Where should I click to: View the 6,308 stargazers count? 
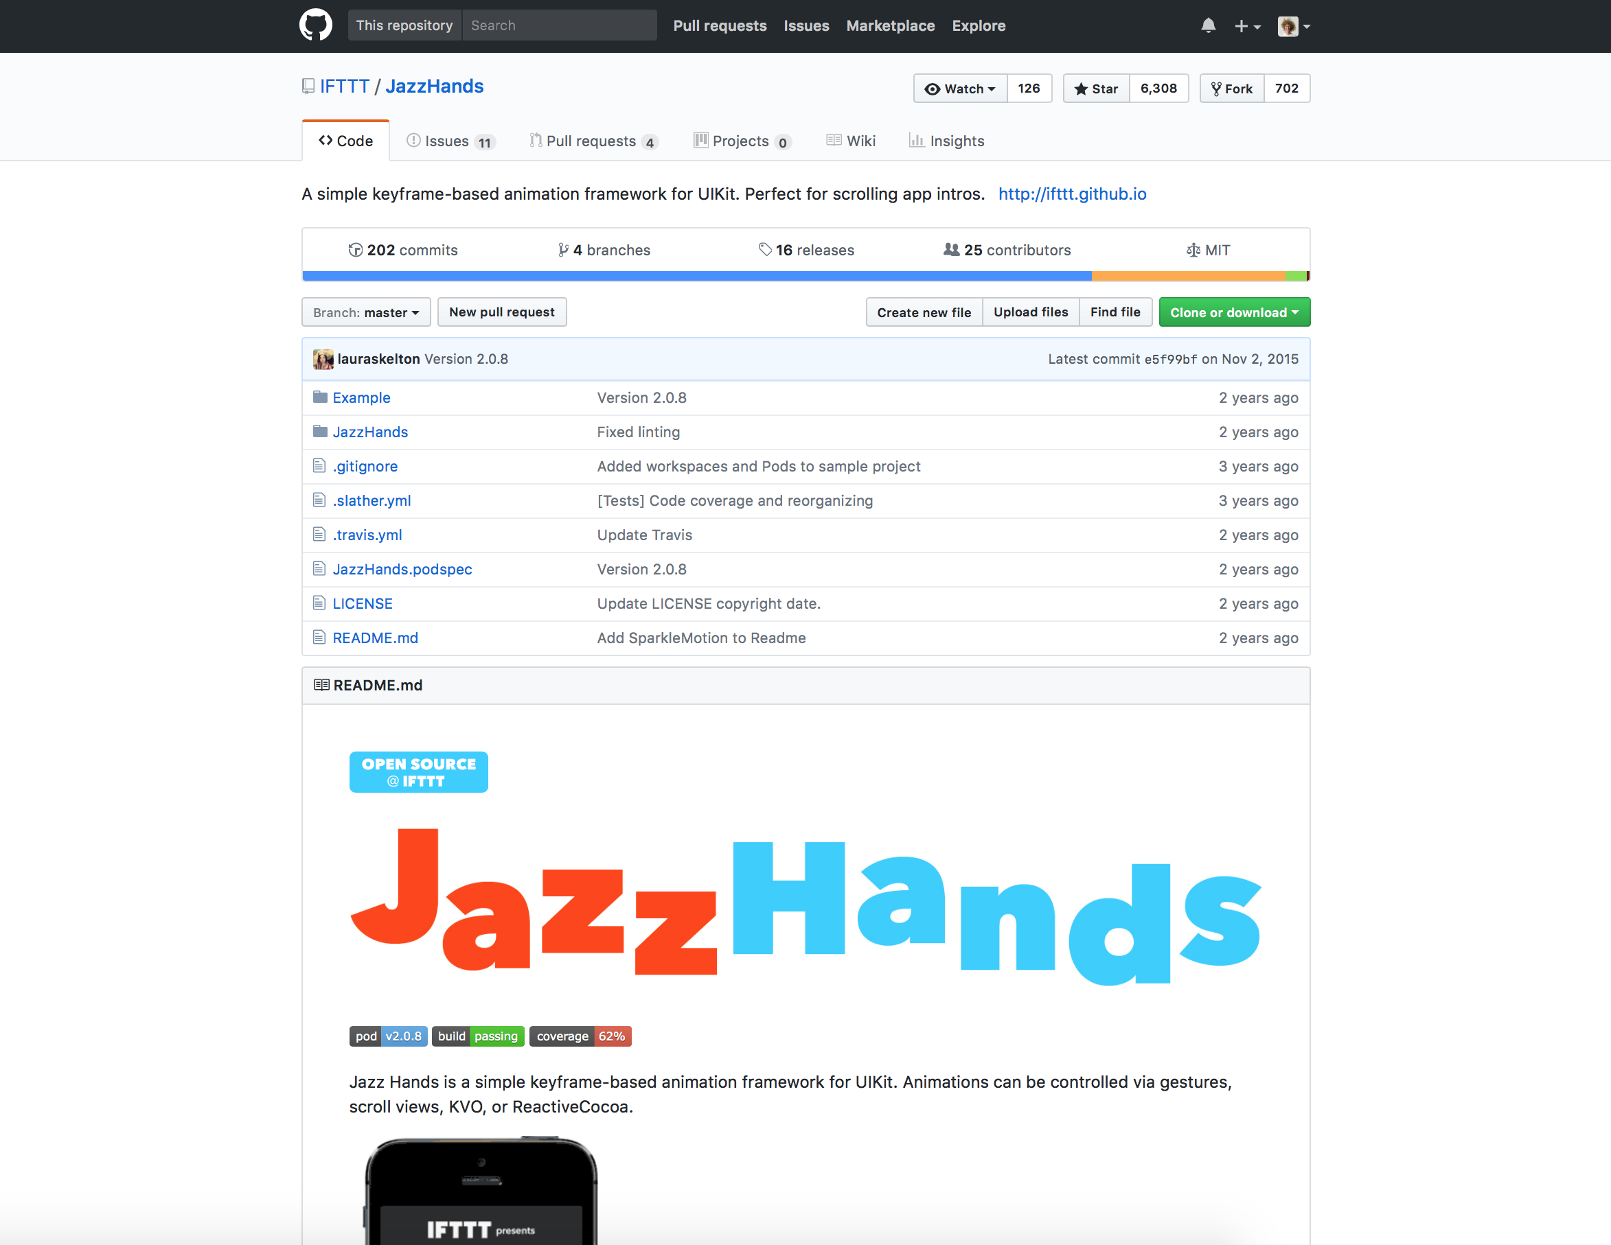coord(1159,89)
